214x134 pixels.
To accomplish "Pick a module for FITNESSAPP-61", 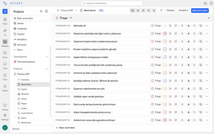I will coord(188,49).
